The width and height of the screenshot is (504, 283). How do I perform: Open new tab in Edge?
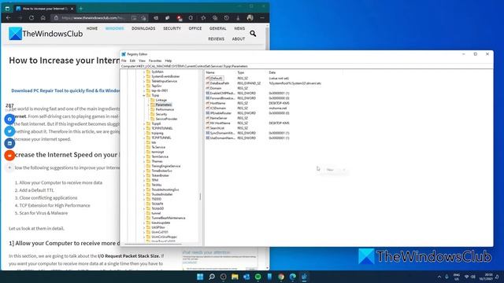point(81,9)
